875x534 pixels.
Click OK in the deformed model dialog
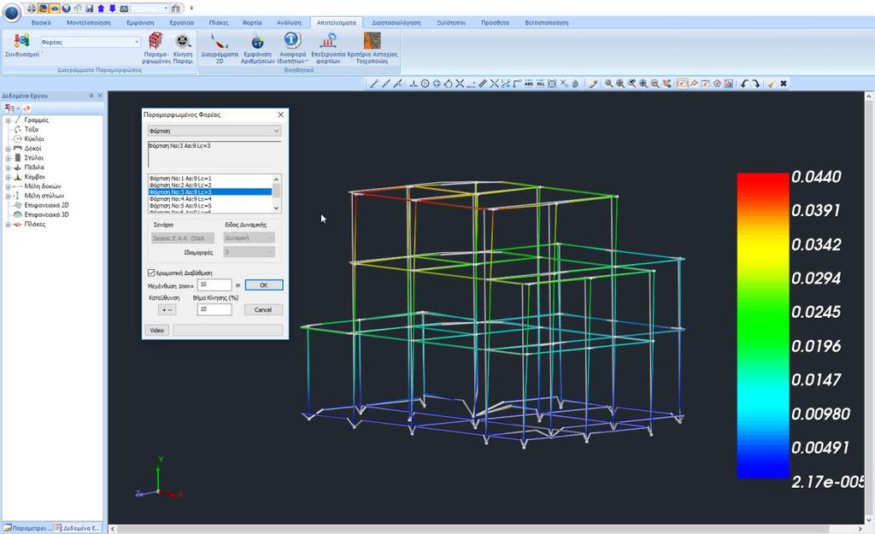click(x=264, y=285)
